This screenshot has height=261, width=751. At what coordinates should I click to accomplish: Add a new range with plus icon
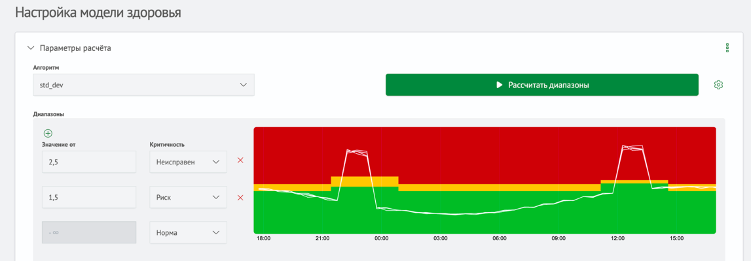coord(48,134)
